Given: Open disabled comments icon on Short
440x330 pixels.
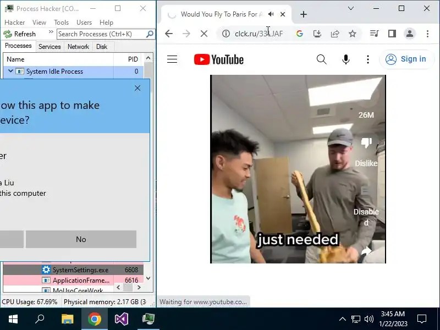Looking at the screenshot, I should click(x=365, y=191).
